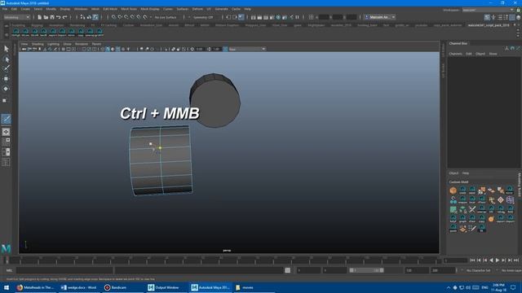The image size is (522, 293).
Task: Open Channels menu in Channel Box
Action: click(455, 54)
